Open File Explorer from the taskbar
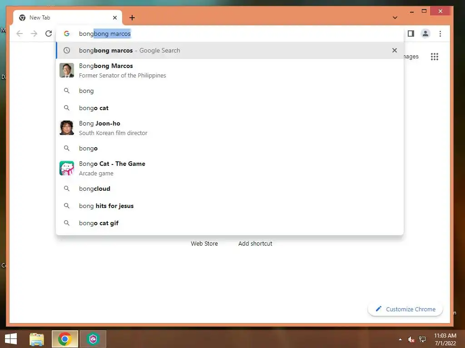This screenshot has width=465, height=348. (x=37, y=339)
